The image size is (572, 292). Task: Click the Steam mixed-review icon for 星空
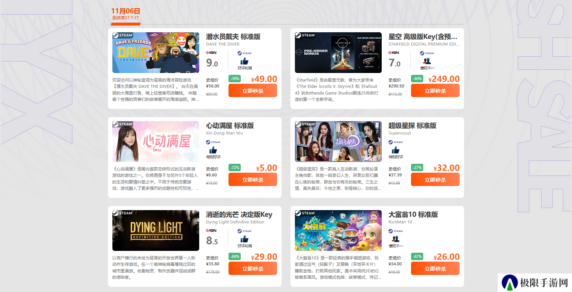coord(427,61)
